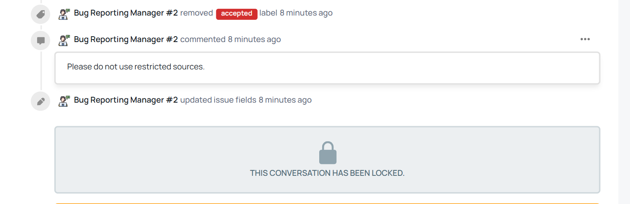The width and height of the screenshot is (630, 204).
Task: Click the speech bubble comment icon in timeline
Action: coord(41,41)
